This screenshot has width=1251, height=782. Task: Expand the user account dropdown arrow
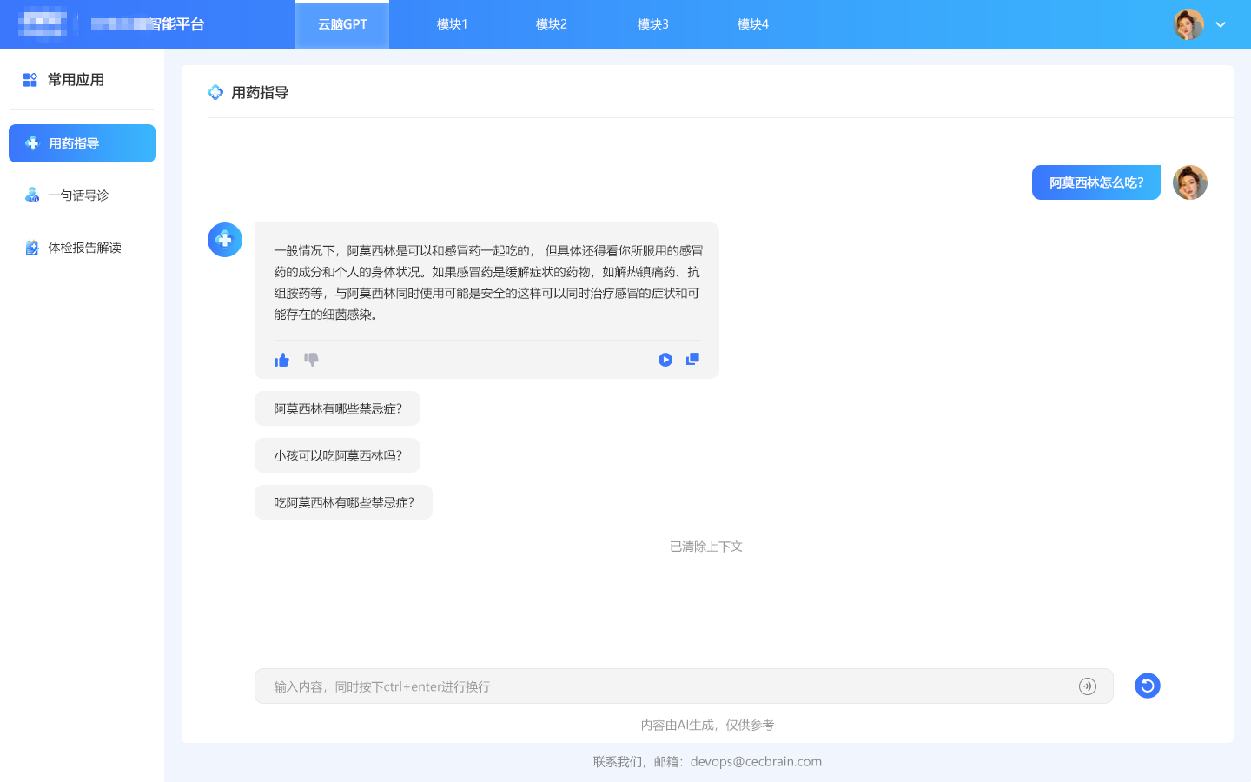1221,25
